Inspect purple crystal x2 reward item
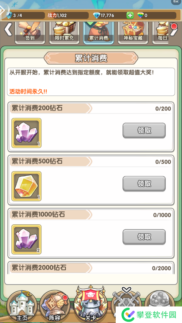 [27, 239]
